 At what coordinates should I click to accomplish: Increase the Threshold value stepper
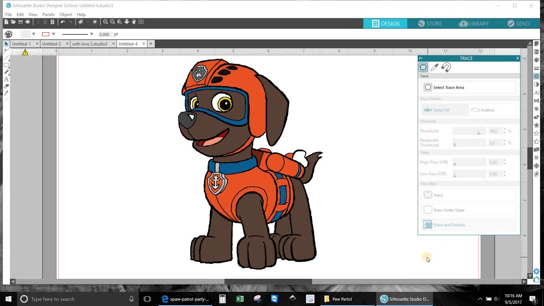504,129
